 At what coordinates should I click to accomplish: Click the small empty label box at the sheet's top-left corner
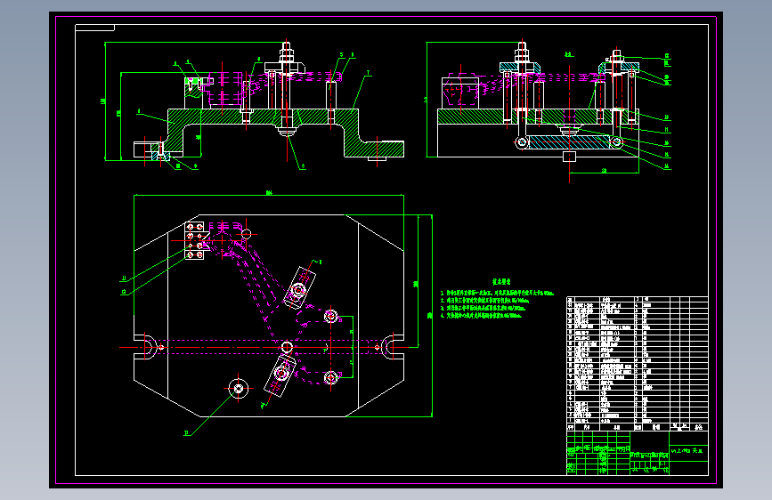(94, 28)
